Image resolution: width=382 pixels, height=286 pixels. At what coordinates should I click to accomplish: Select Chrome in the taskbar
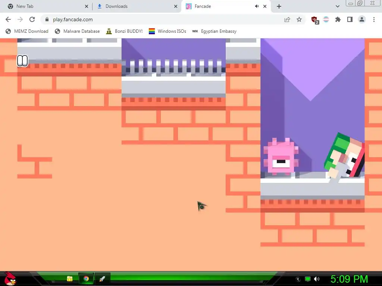[86, 279]
